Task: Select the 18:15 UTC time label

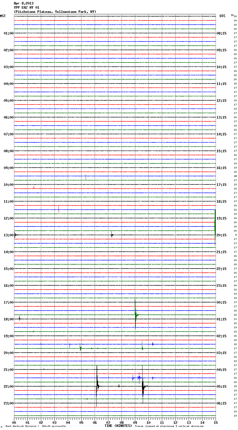Action: click(x=221, y=202)
